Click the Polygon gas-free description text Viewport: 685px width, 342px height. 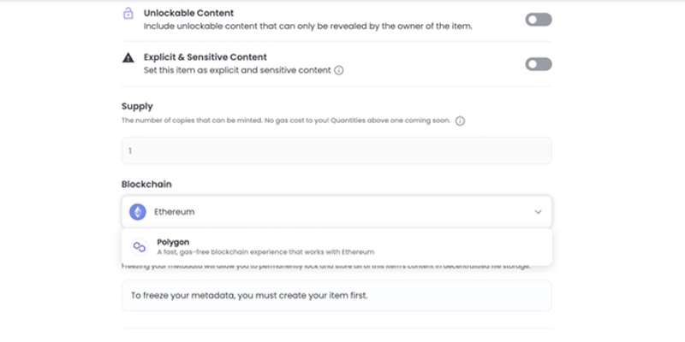point(265,252)
